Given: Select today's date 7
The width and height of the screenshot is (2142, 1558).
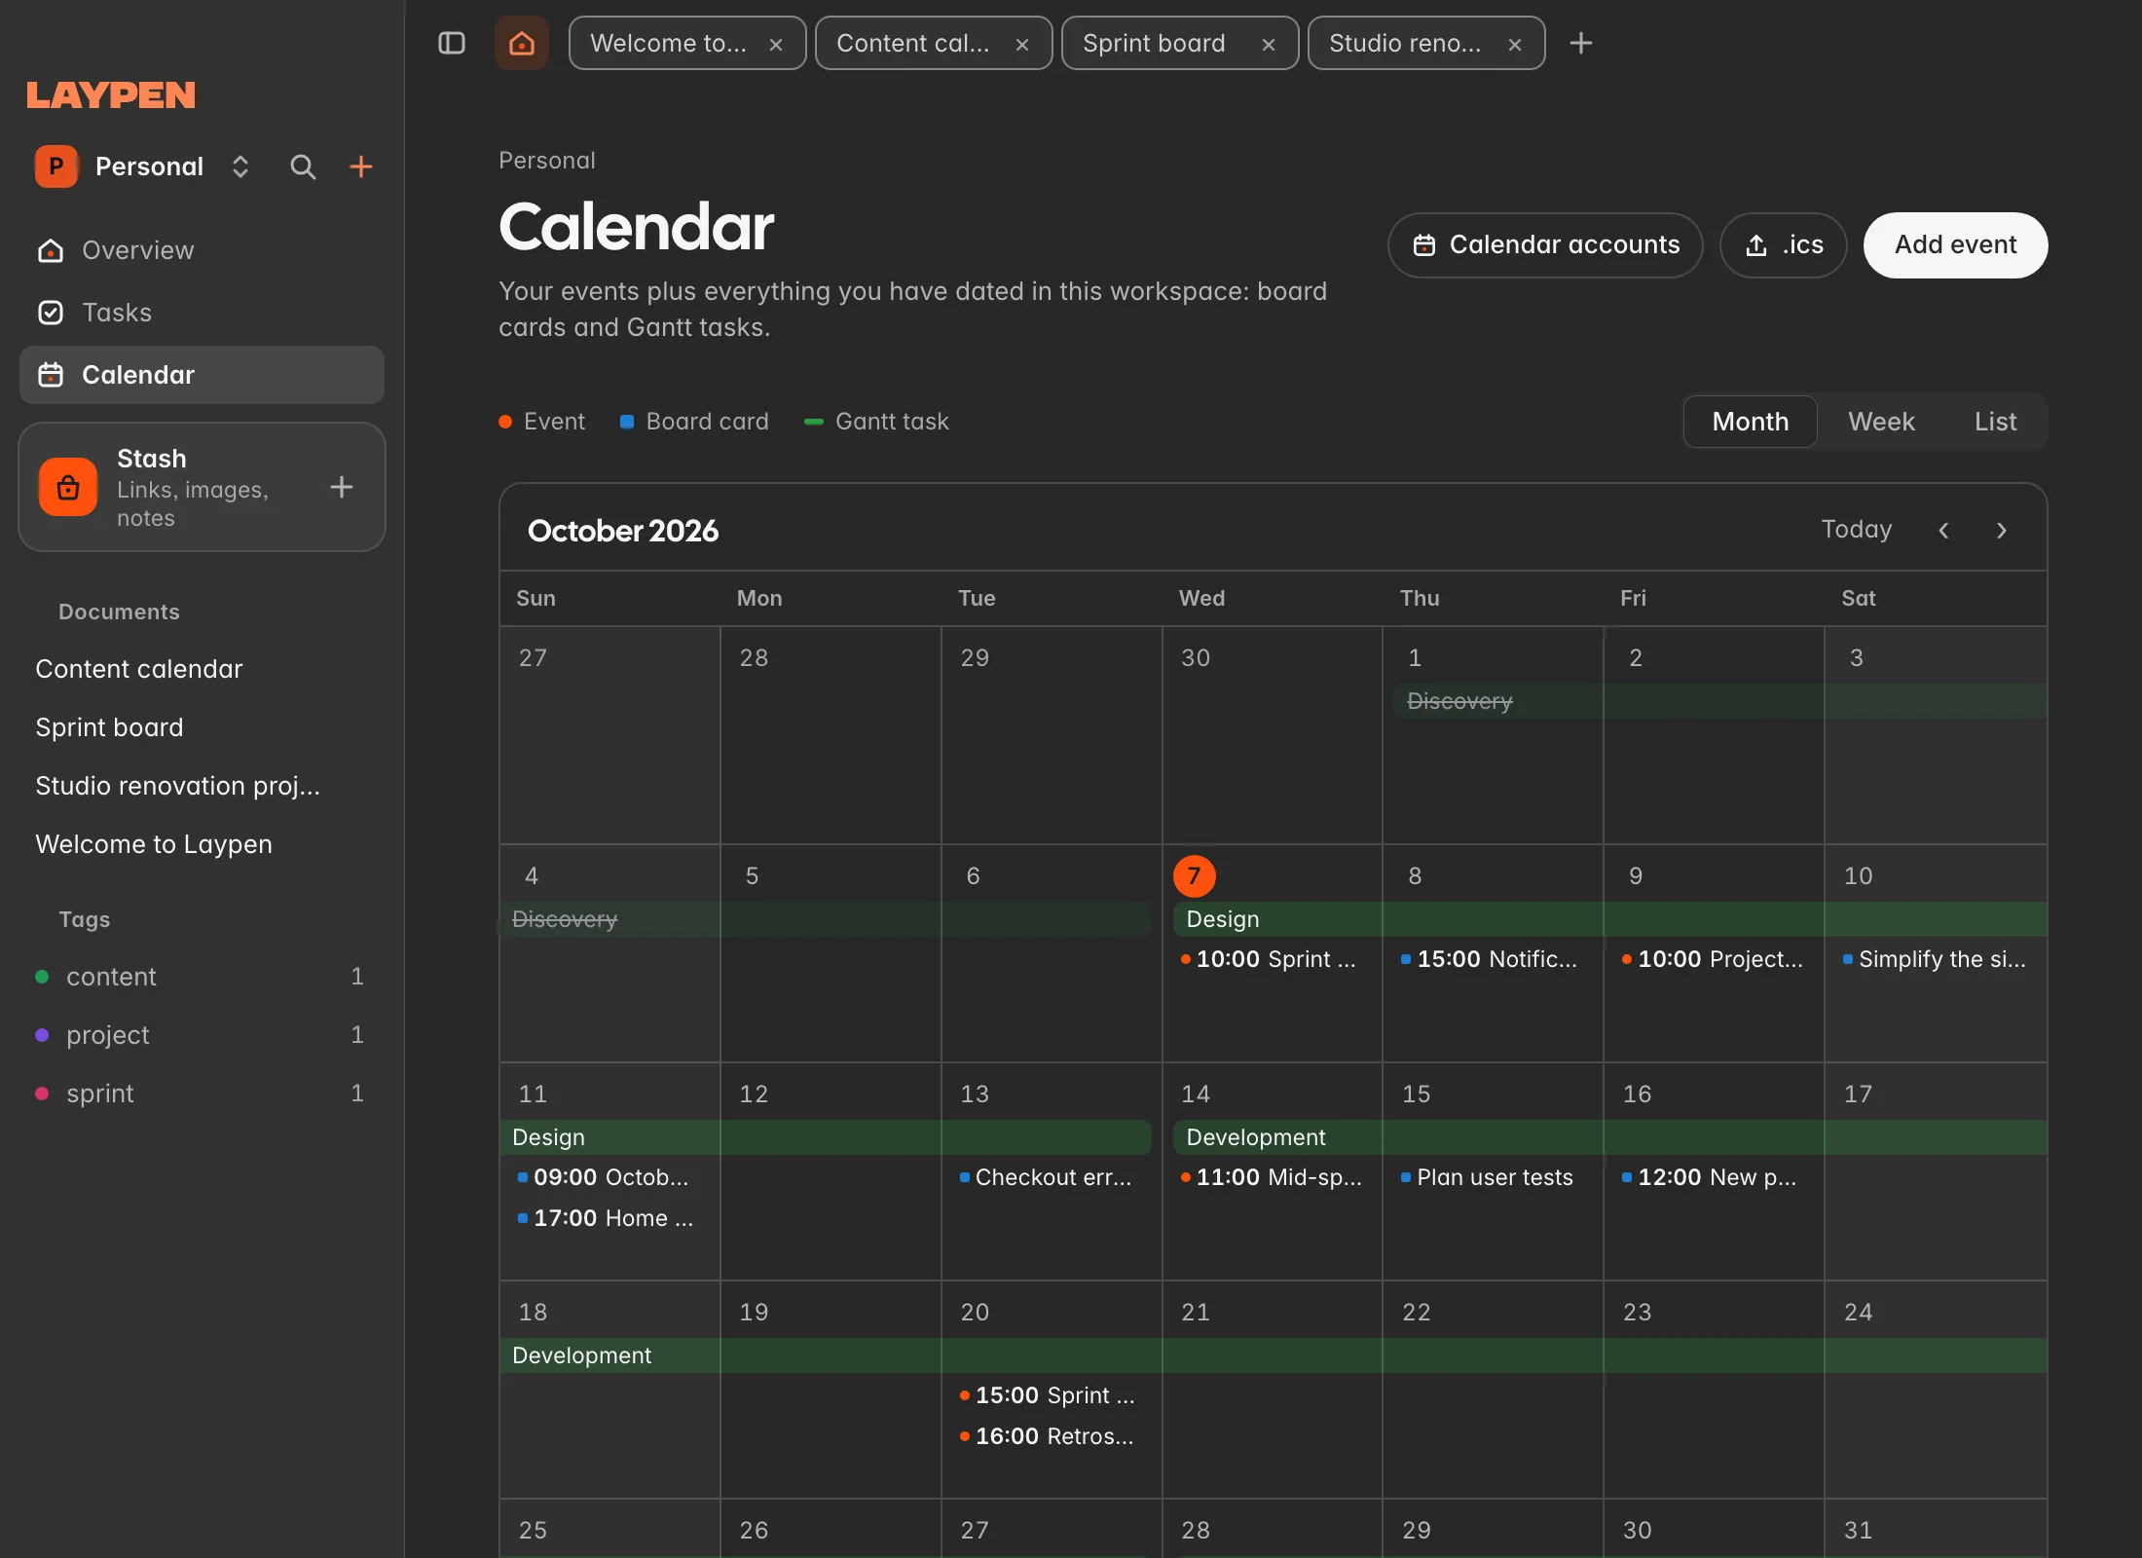Looking at the screenshot, I should [x=1195, y=876].
